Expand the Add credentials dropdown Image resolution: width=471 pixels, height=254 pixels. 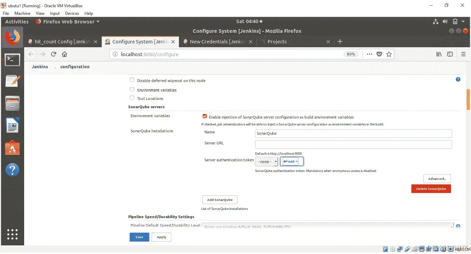292,161
